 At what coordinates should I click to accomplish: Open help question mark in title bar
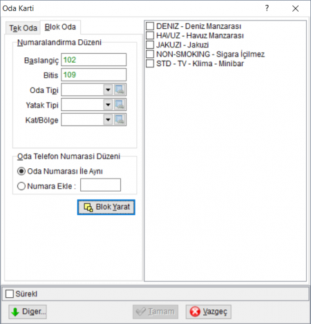point(267,8)
